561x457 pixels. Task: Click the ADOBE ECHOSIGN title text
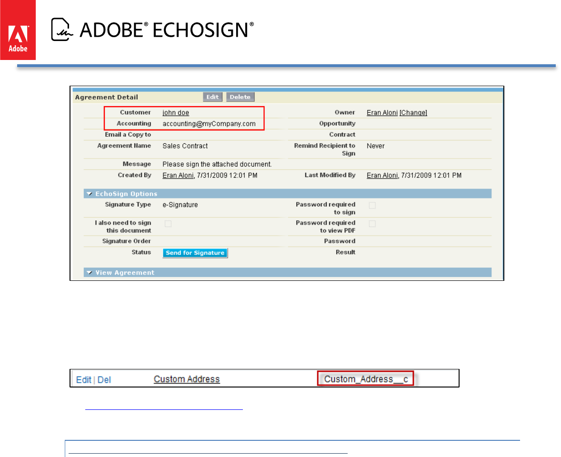pyautogui.click(x=167, y=30)
